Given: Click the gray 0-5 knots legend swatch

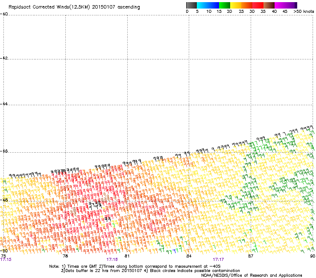Looking at the screenshot, I should pyautogui.click(x=191, y=5).
